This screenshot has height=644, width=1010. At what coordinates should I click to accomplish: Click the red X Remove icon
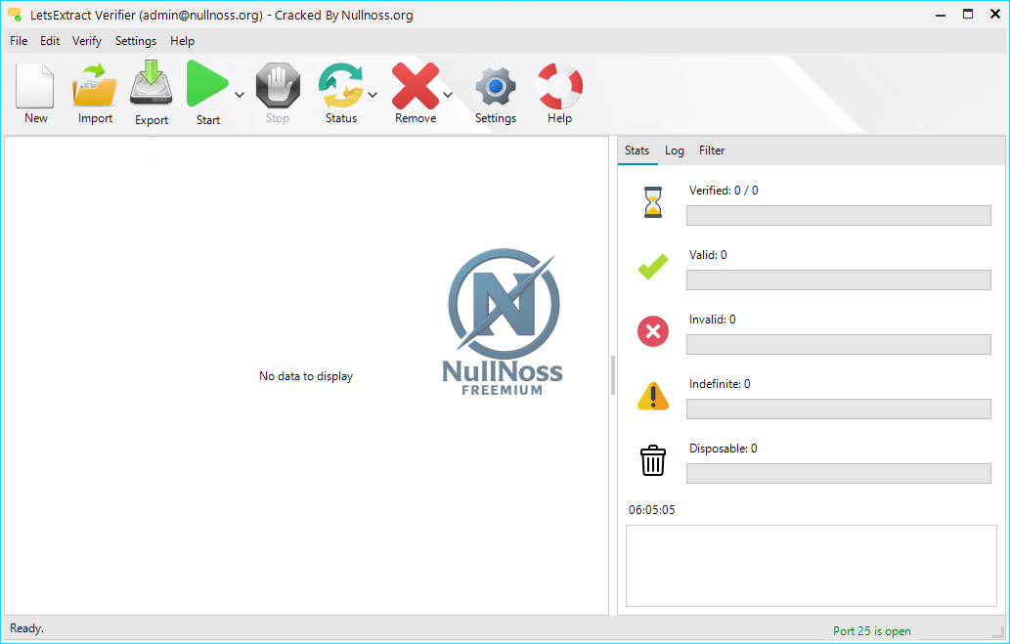click(x=415, y=86)
